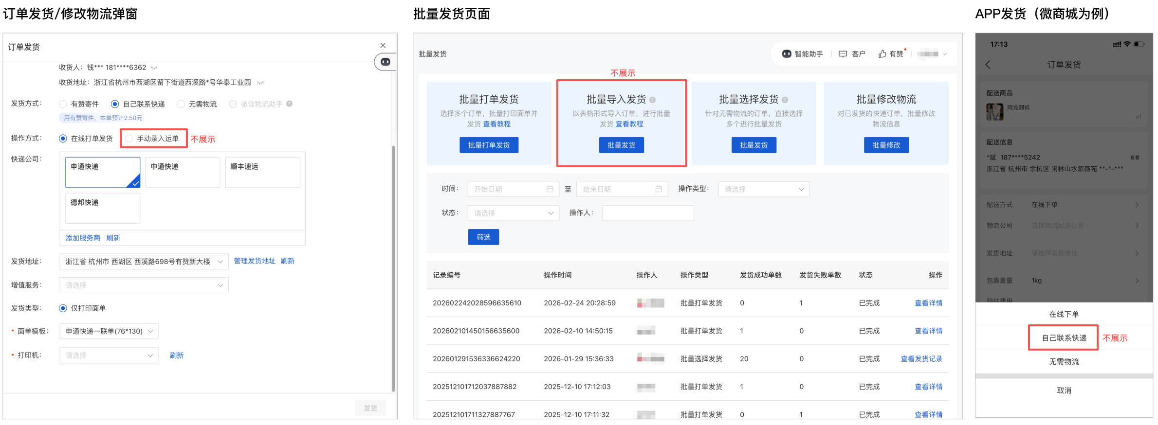Tap the back arrow in the mobile app header
Image resolution: width=1158 pixels, height=425 pixels.
tap(988, 65)
